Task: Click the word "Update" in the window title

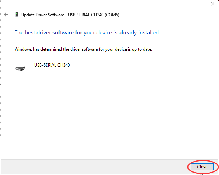Action: pos(28,15)
